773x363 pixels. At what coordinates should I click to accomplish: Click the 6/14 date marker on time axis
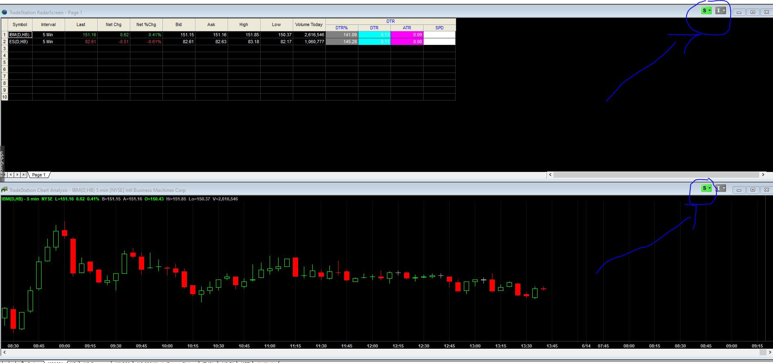586,346
